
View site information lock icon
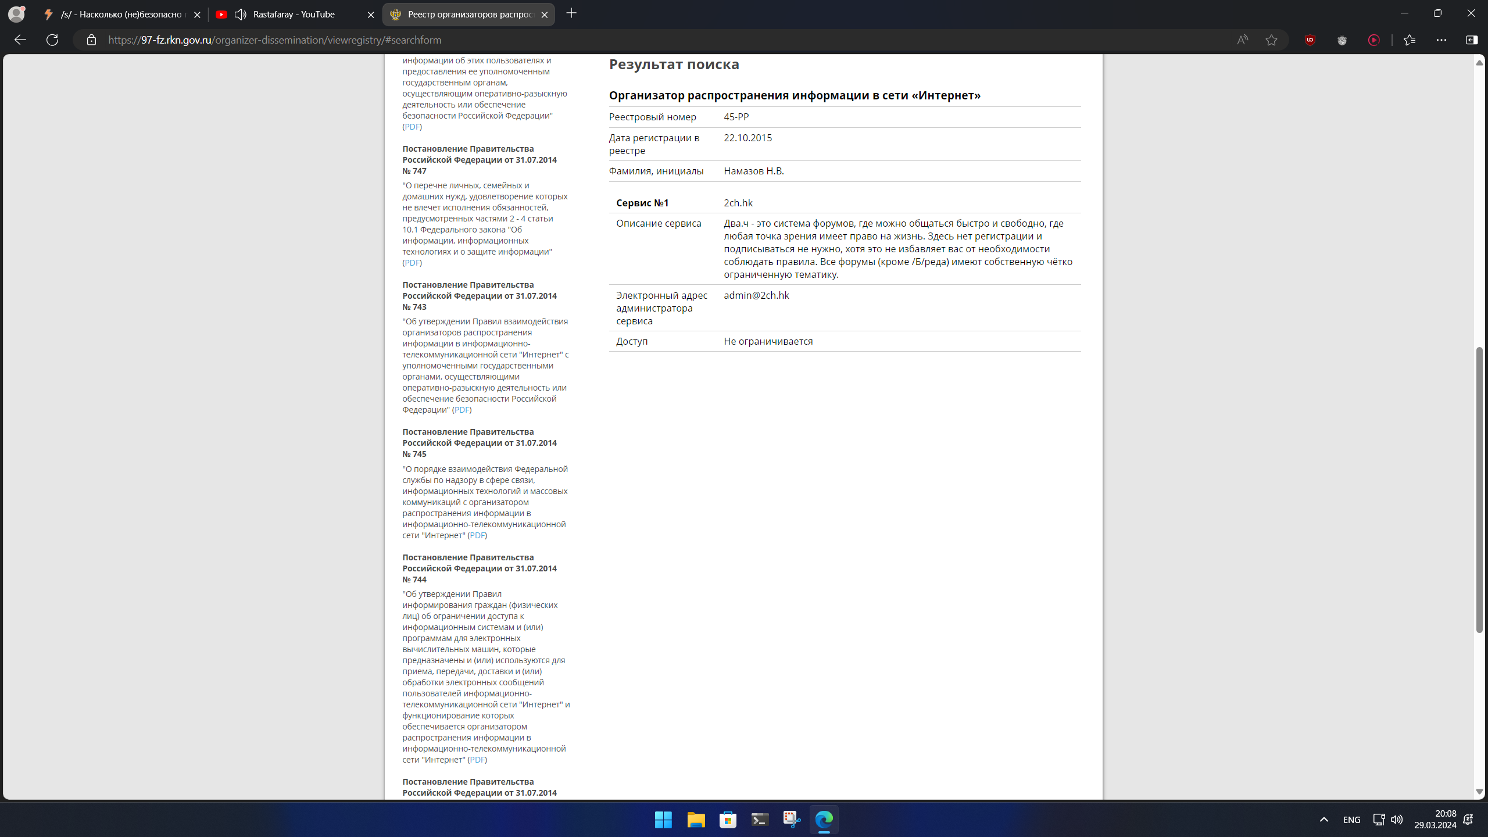(x=91, y=40)
